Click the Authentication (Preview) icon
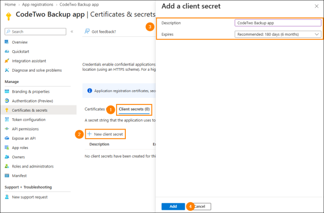 click(7, 101)
